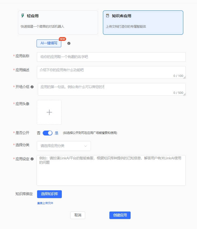Click the lightning icon on 轻应用

click(23, 16)
